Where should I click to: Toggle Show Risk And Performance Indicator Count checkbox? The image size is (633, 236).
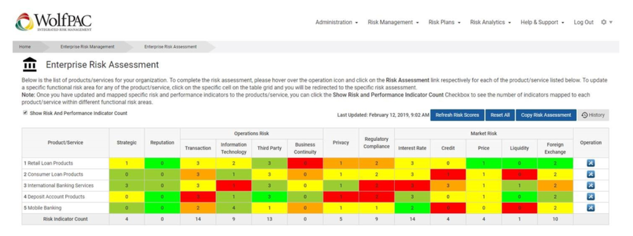[25, 113]
